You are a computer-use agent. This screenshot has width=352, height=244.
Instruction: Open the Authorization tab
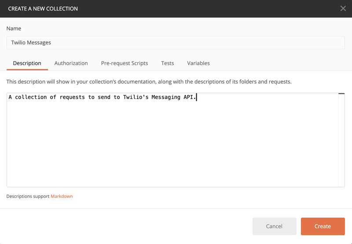[71, 63]
